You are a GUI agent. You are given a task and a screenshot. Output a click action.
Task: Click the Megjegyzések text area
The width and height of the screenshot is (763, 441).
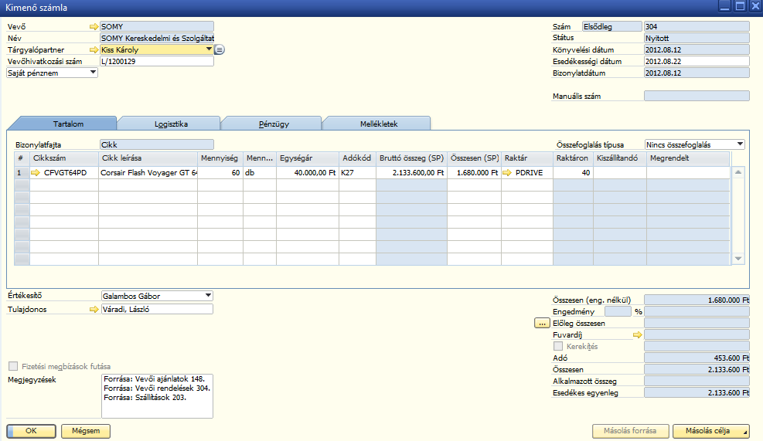click(157, 395)
